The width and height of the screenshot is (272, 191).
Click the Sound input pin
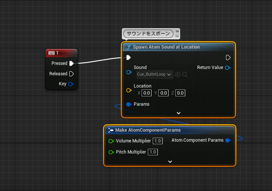point(129,72)
